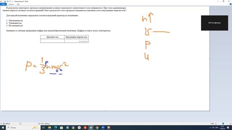
Task: Open the document-stack app icon on the taskbar
Action: [67, 127]
